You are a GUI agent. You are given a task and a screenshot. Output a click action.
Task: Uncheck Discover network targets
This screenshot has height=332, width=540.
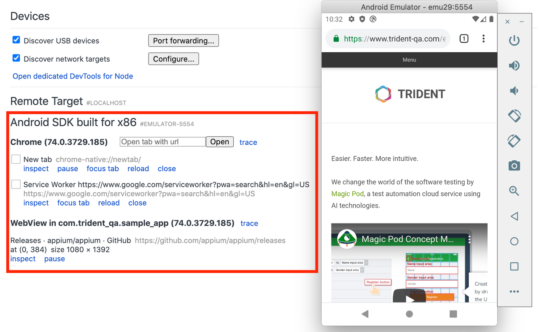[x=16, y=58]
